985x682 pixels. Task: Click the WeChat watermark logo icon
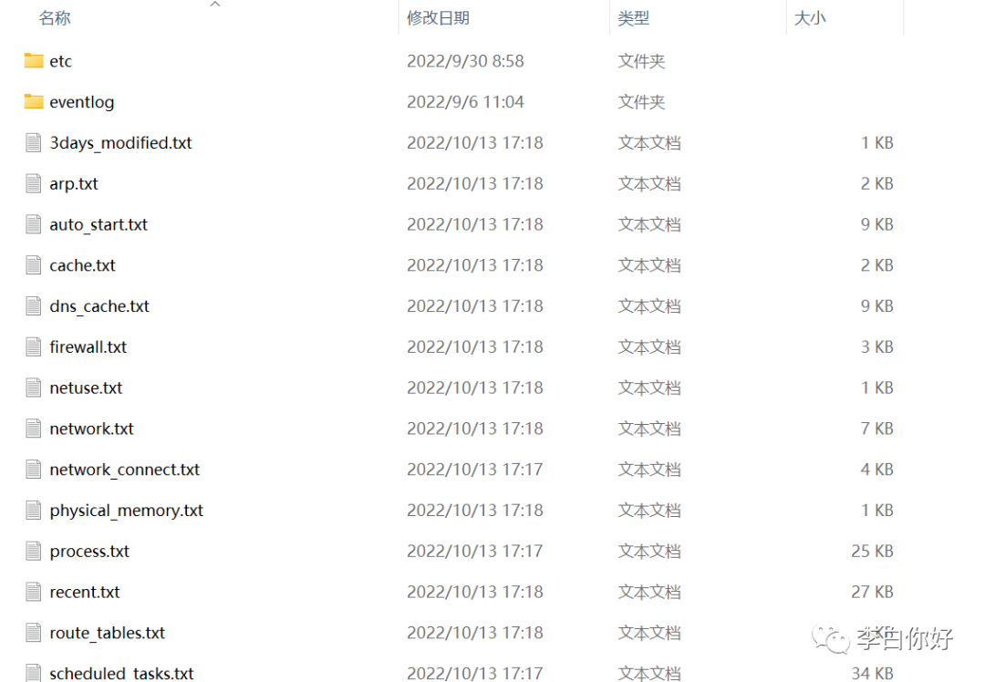[x=831, y=638]
